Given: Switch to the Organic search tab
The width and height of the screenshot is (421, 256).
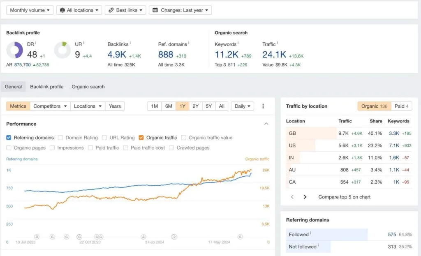Looking at the screenshot, I should pyautogui.click(x=88, y=87).
